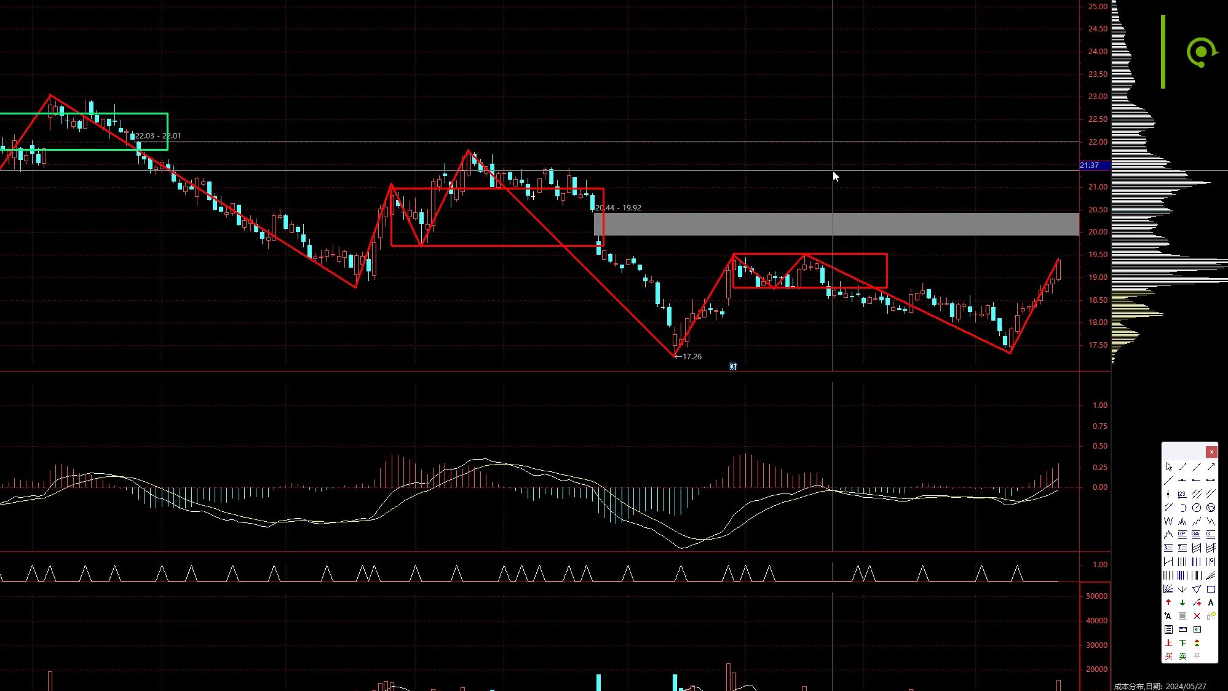Open the drawing list document icon
1228x691 pixels.
1168,629
